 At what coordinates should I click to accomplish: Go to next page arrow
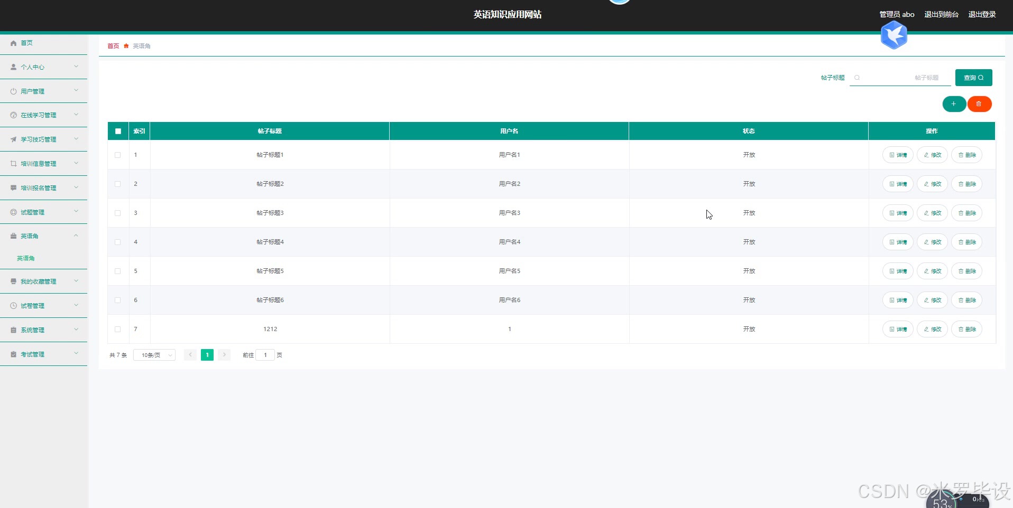(x=224, y=355)
